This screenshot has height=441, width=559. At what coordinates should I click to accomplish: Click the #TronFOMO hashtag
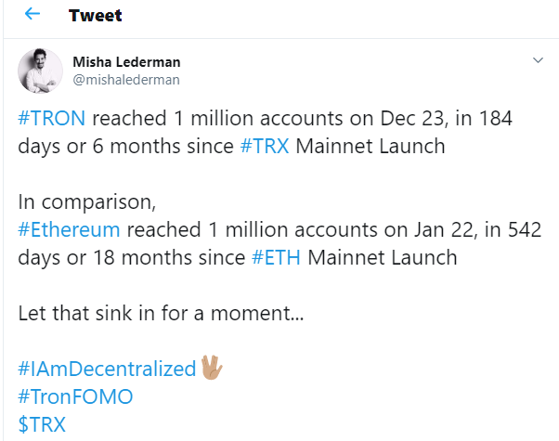point(75,396)
